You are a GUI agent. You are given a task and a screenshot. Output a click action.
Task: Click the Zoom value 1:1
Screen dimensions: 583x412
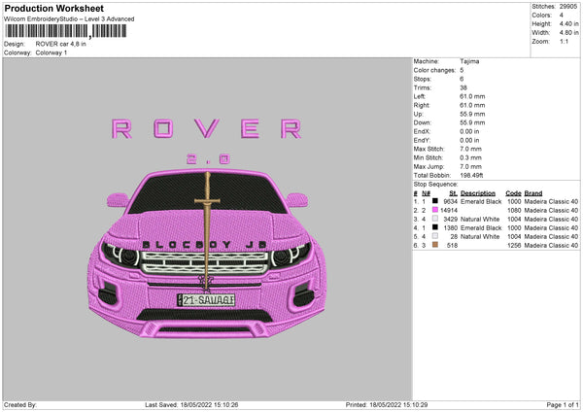point(564,41)
